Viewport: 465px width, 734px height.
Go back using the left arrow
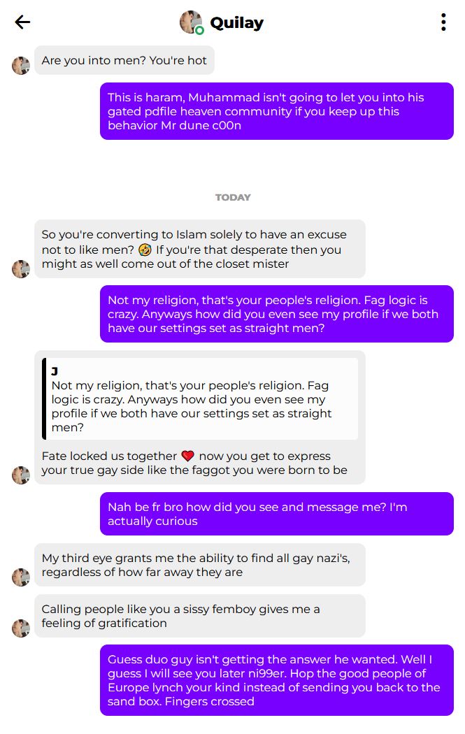tap(22, 22)
